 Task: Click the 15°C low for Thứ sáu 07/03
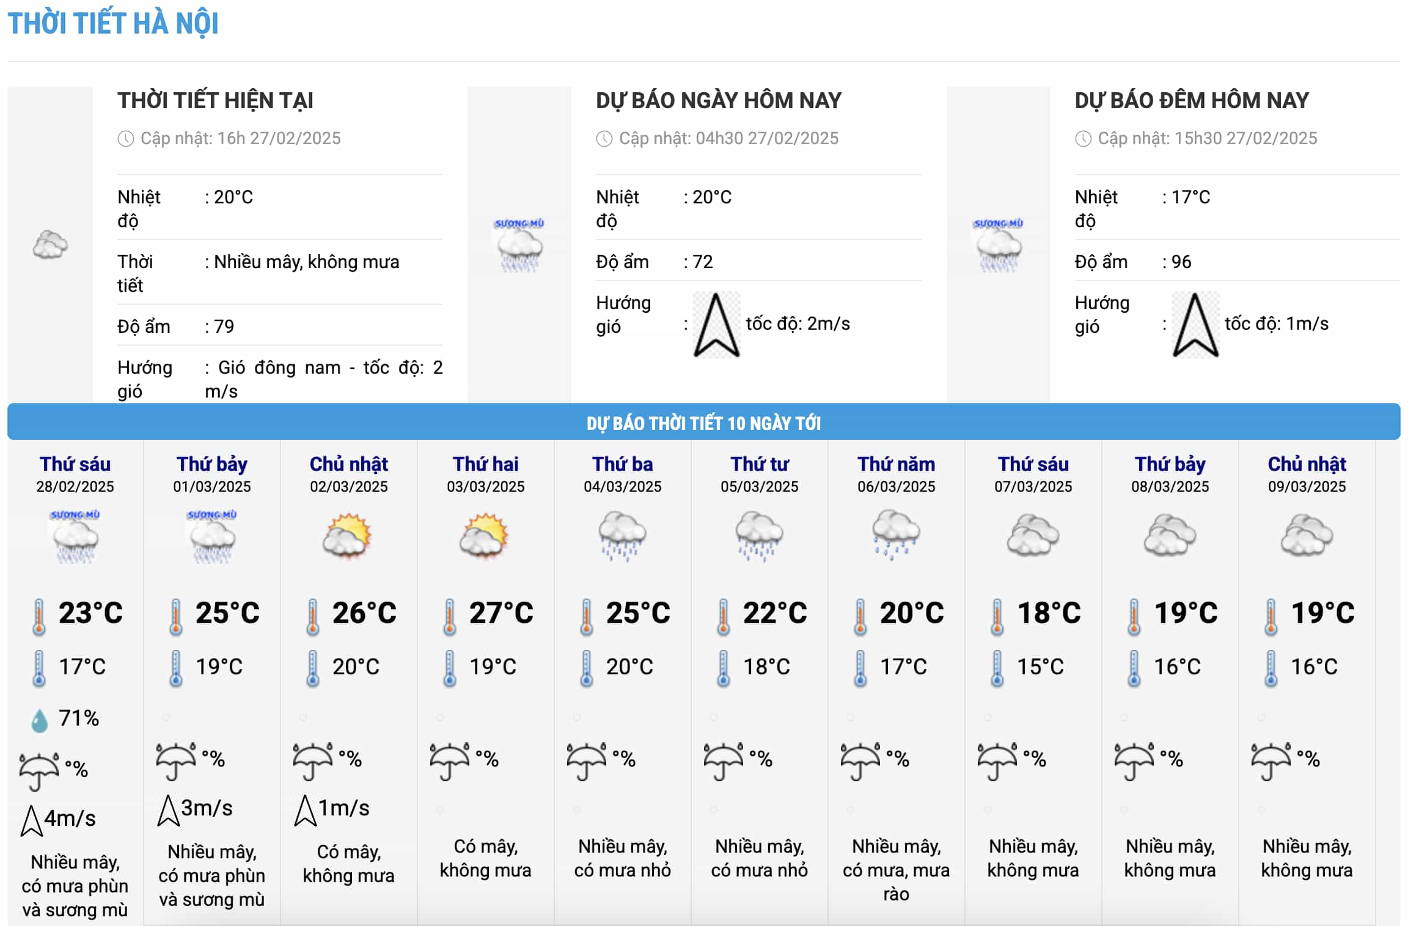click(1040, 666)
